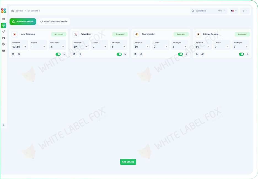Switch to On-Demand Service tab
The height and width of the screenshot is (179, 258).
[x=23, y=21]
